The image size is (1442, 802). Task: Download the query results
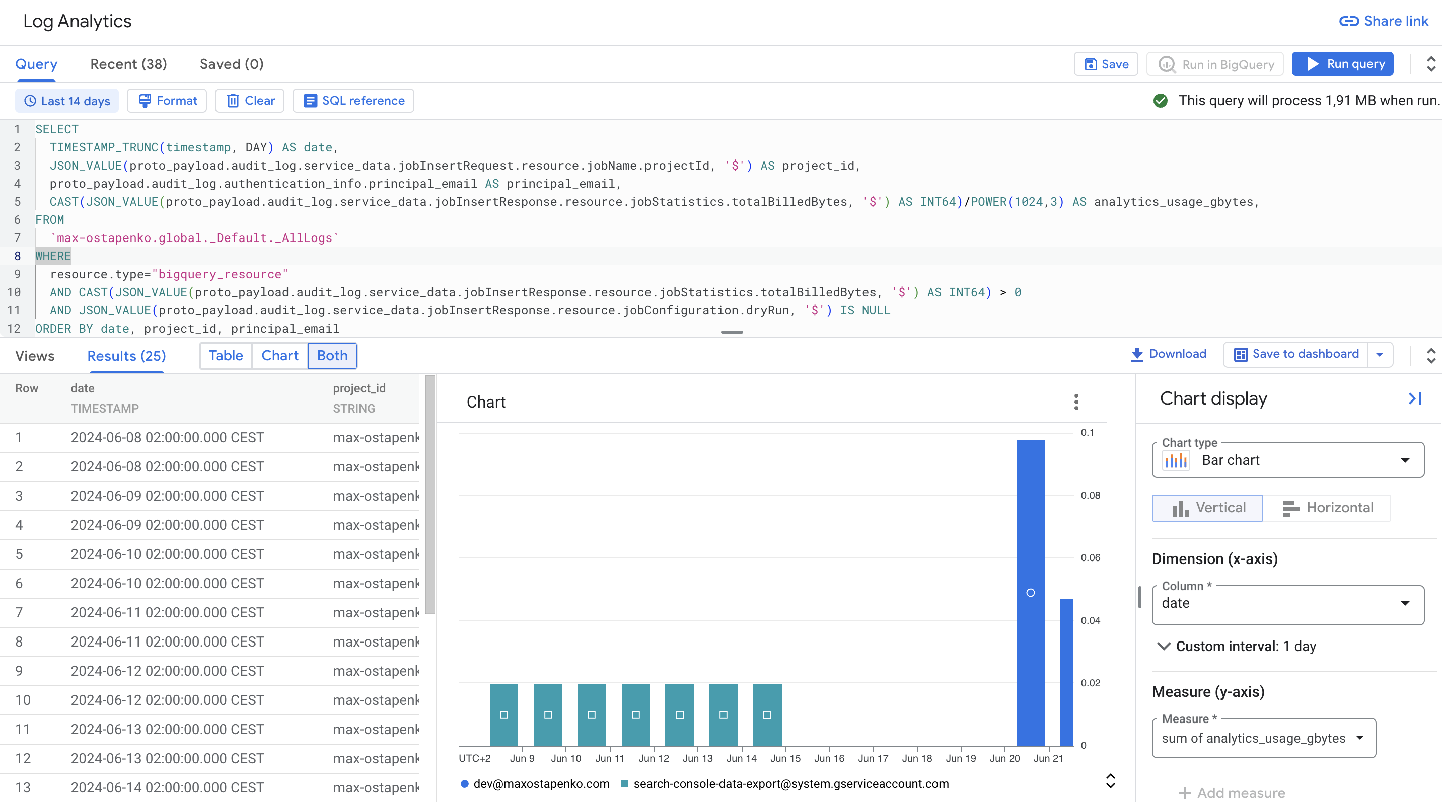click(x=1168, y=354)
